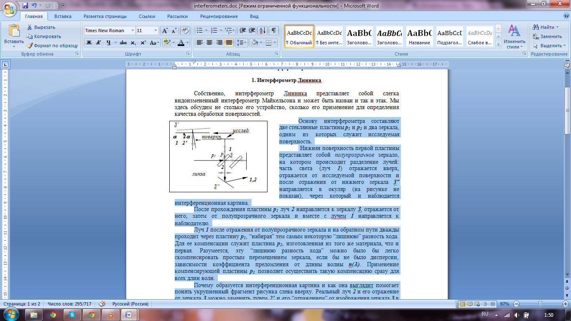Open VLC player from the taskbar
Viewport: 571px width, 321px height.
point(110,314)
